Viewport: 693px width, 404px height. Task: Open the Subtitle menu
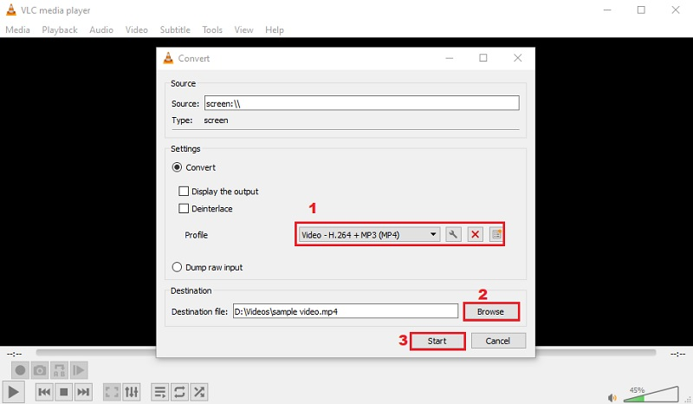(x=174, y=29)
